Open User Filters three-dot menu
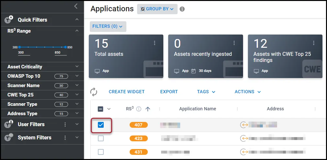The image size is (327, 160). pos(65,124)
